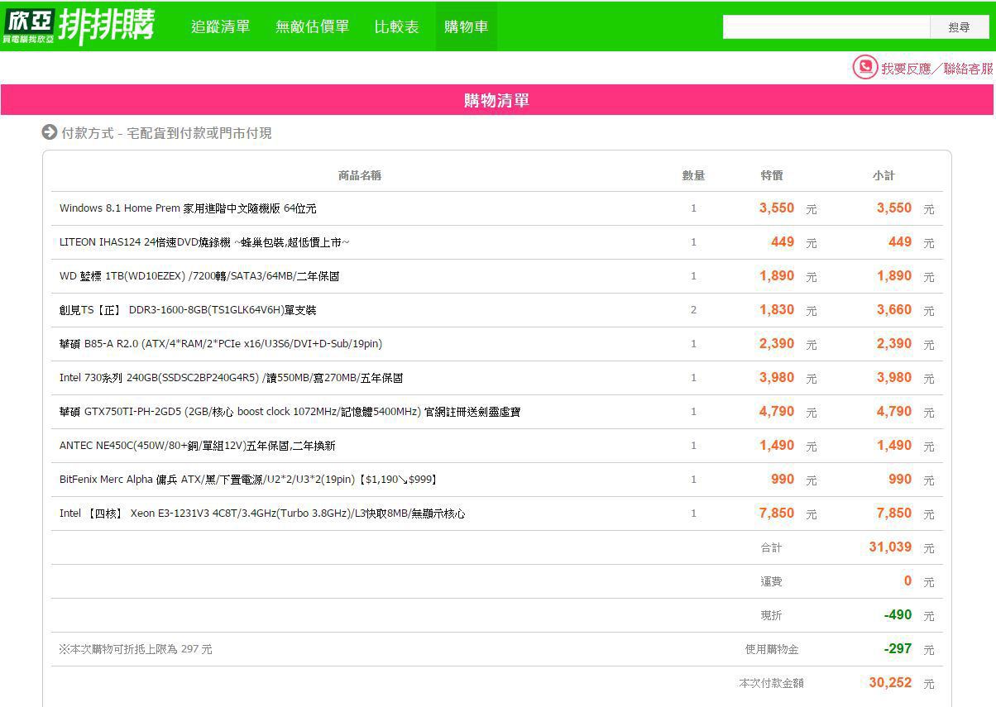
Task: Open the 比較表 menu
Action: 396,26
